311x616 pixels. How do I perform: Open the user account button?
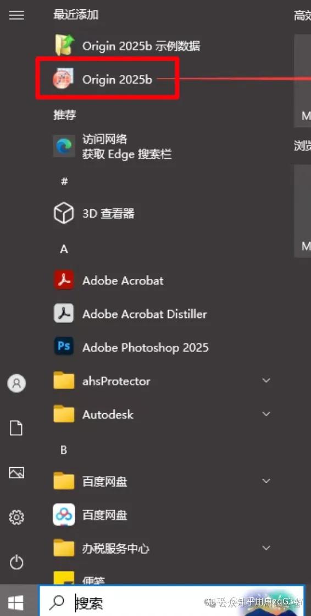tap(16, 383)
